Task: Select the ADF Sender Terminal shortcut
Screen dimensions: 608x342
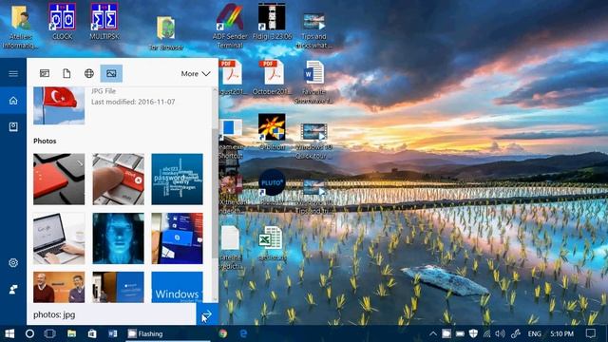Action: pyautogui.click(x=230, y=27)
